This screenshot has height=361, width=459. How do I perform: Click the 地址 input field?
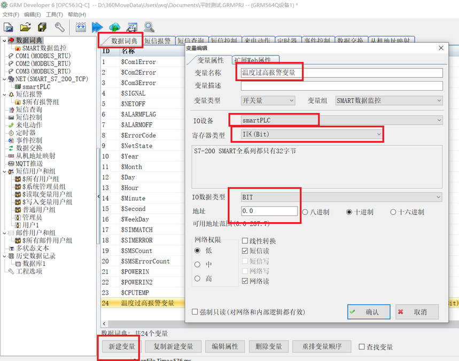tap(269, 212)
